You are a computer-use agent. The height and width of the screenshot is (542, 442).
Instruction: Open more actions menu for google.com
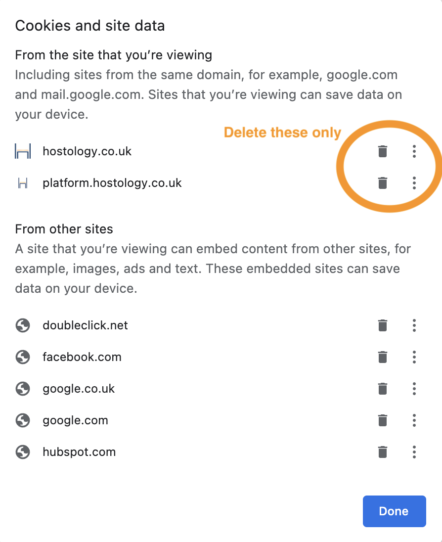pos(414,420)
